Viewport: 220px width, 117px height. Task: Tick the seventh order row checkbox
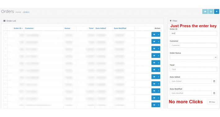5,76
